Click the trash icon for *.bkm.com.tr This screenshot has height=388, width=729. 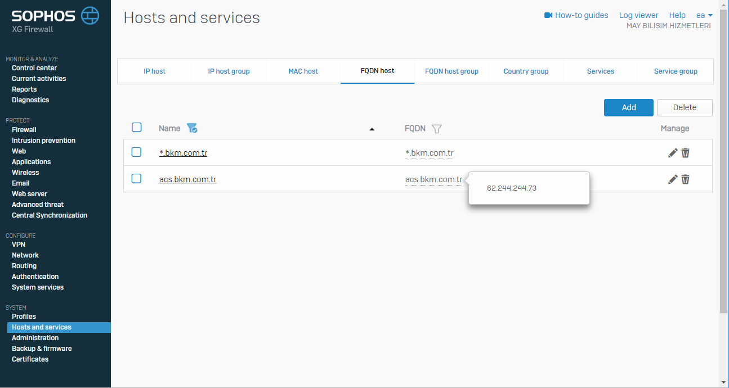[x=686, y=153]
